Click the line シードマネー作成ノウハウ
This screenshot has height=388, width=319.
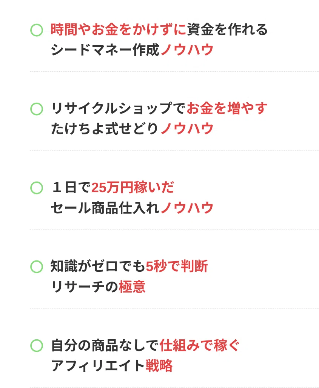[132, 50]
